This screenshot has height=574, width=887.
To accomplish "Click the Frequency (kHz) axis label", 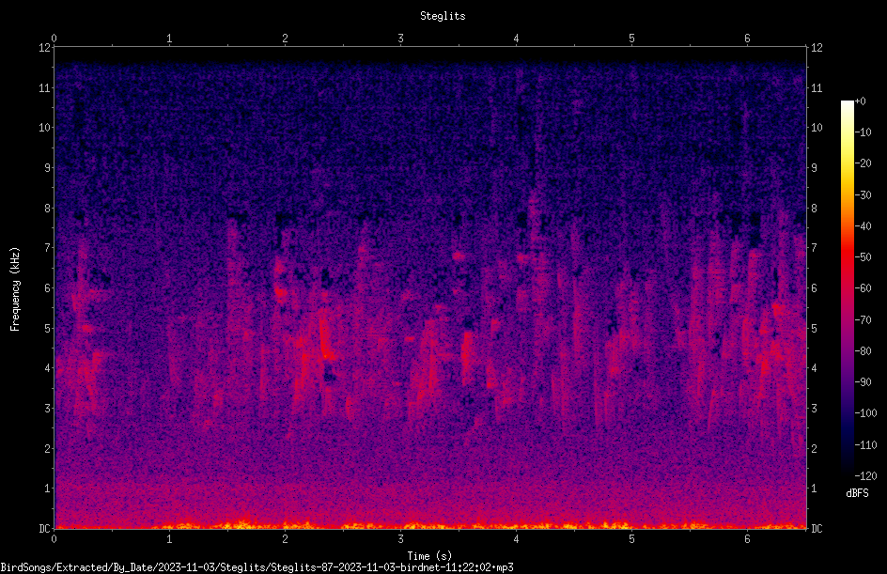I will [15, 289].
